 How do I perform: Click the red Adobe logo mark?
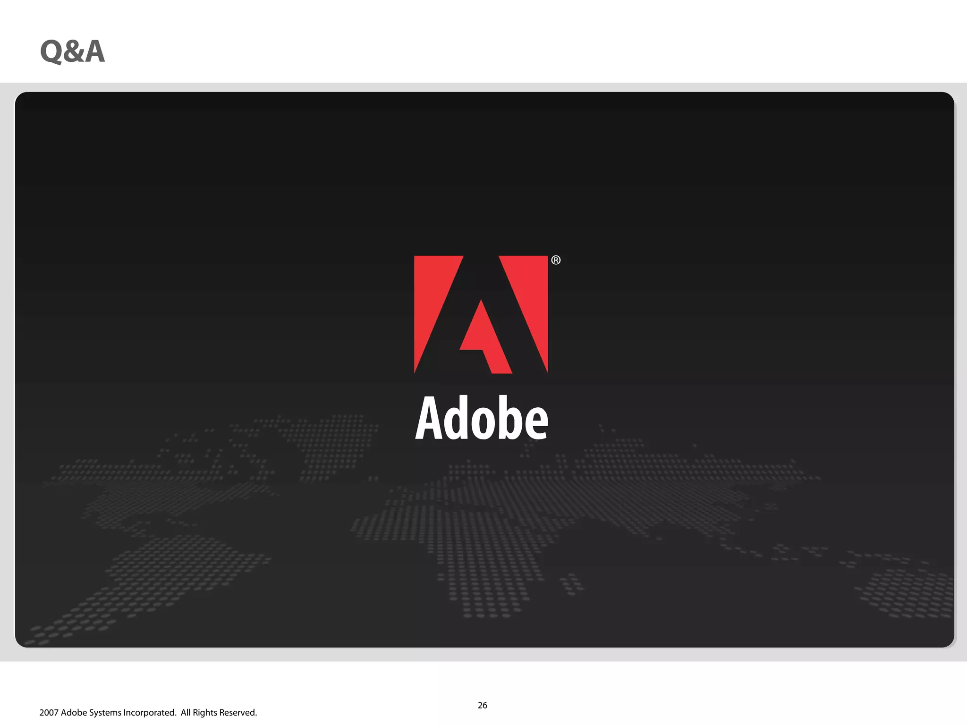pyautogui.click(x=481, y=314)
